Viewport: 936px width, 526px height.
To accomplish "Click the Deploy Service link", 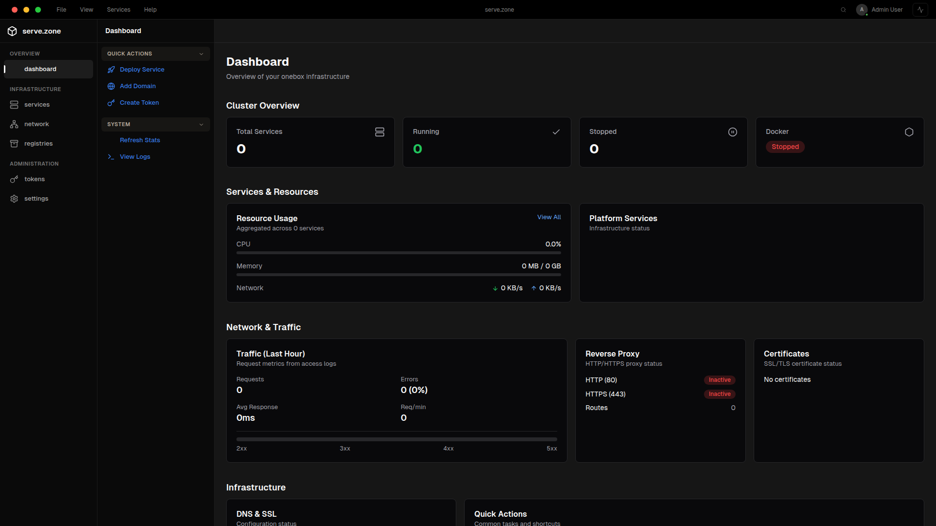I will [x=142, y=70].
